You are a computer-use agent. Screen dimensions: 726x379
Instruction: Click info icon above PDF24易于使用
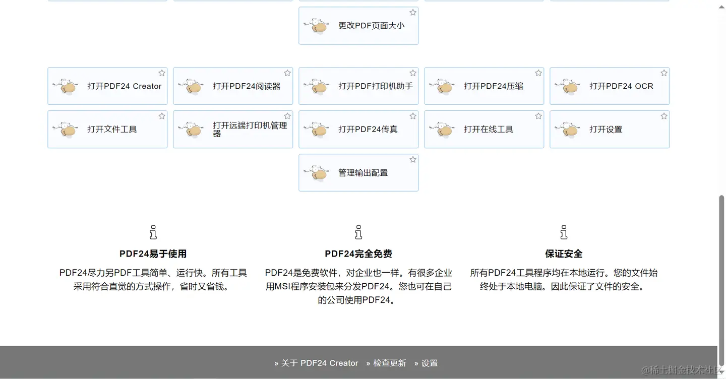click(x=153, y=232)
